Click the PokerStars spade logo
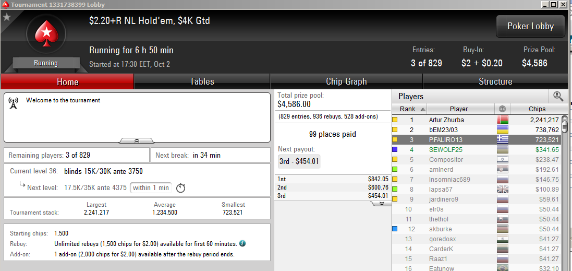This screenshot has height=271, width=572. [46, 33]
